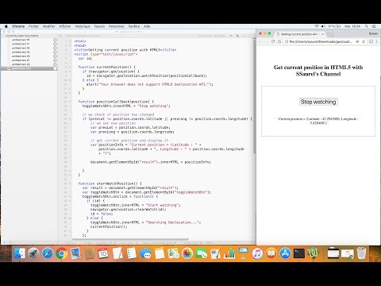Open iTunes from the Dock
381x286 pixels.
(x=257, y=253)
